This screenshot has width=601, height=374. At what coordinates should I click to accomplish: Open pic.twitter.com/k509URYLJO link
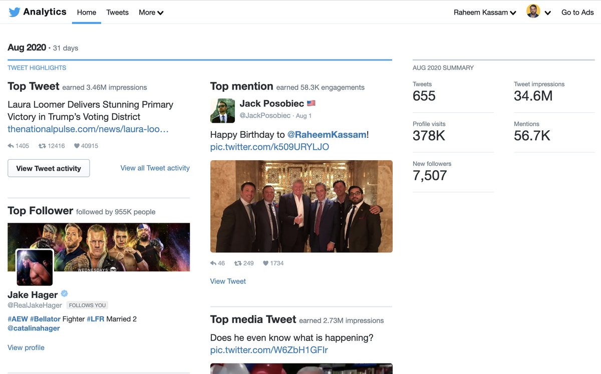pos(269,147)
